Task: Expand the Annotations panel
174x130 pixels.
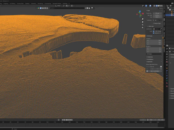Action: coord(150,59)
